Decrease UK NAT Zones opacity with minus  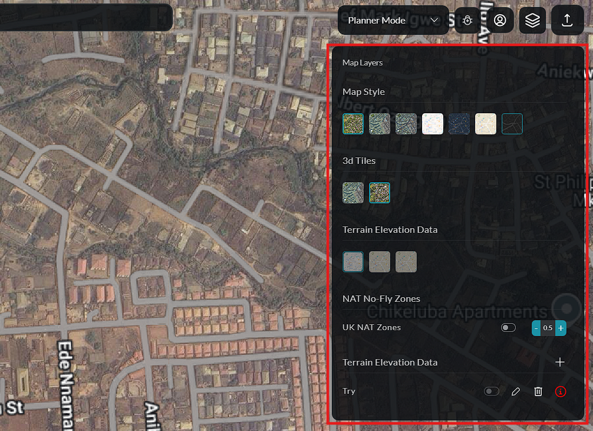pos(536,328)
